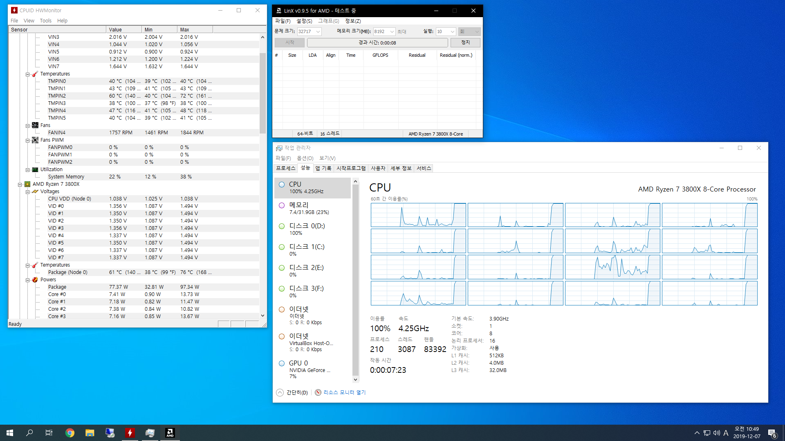
Task: Click the 리소스 모니터 열기 link
Action: tap(344, 392)
